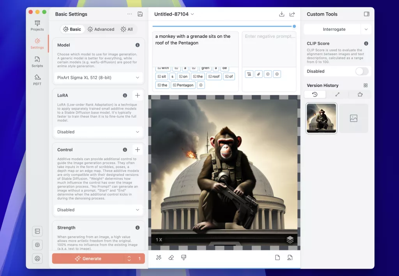Image resolution: width=399 pixels, height=276 pixels.
Task: Switch to the Advanced settings tab
Action: coord(101,29)
